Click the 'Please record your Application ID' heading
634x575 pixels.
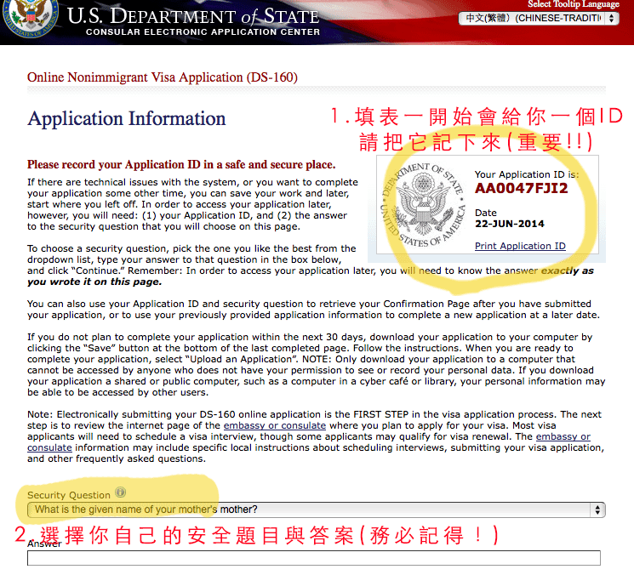coord(181,165)
